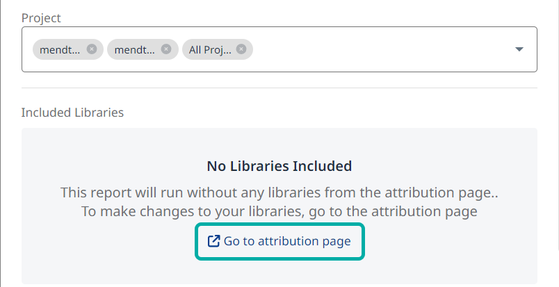Screen dimensions: 559x287
Task: Click the divider line below the Project field
Action: tap(279, 88)
